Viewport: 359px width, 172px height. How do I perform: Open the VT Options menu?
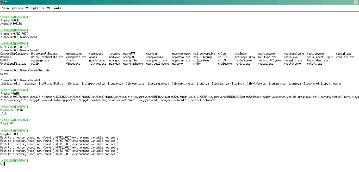click(35, 8)
